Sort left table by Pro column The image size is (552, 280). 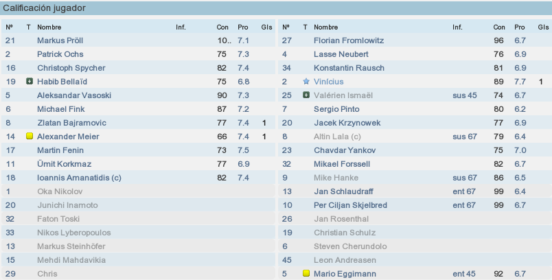242,27
